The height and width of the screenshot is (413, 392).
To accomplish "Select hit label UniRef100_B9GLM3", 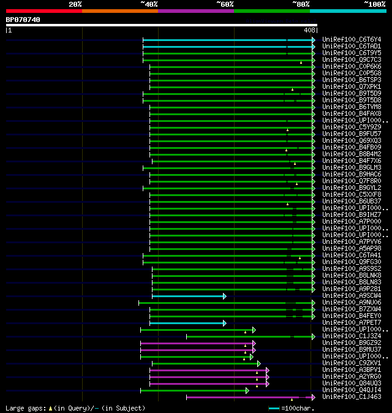I will click(352, 167).
